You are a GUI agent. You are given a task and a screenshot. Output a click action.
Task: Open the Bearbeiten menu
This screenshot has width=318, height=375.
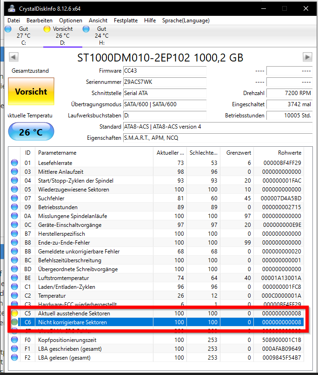40,20
